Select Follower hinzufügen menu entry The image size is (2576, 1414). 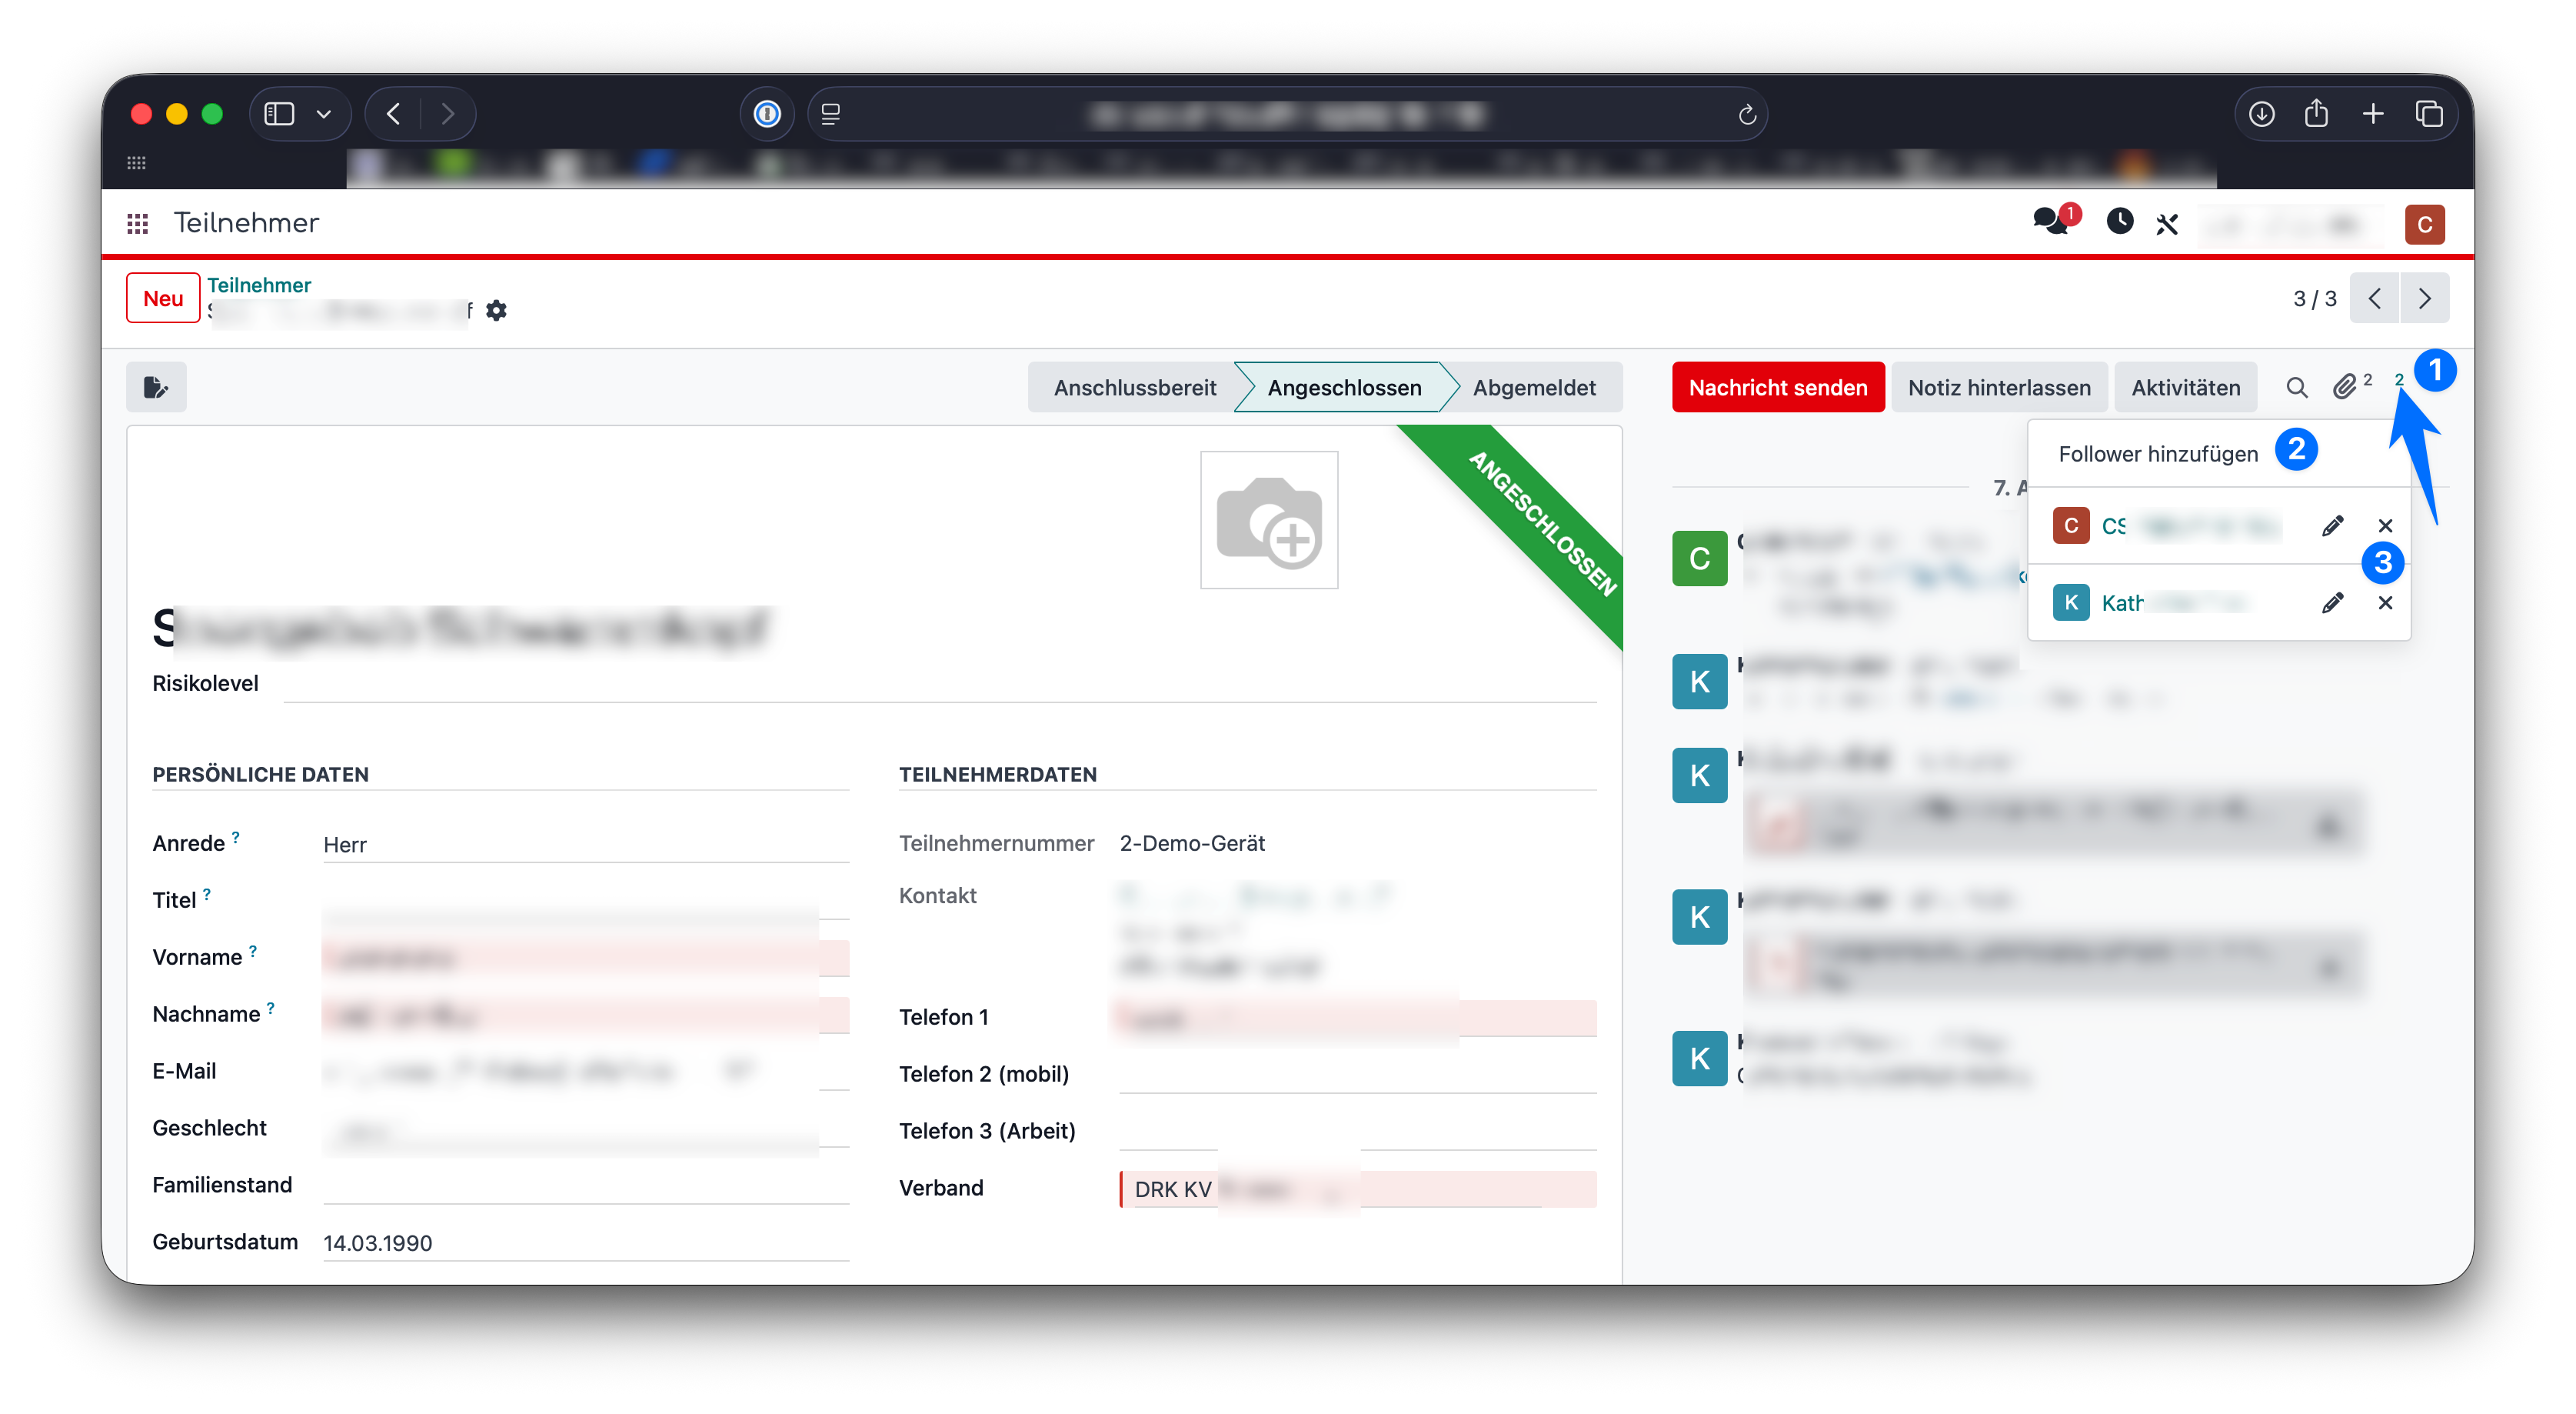pyautogui.click(x=2157, y=453)
